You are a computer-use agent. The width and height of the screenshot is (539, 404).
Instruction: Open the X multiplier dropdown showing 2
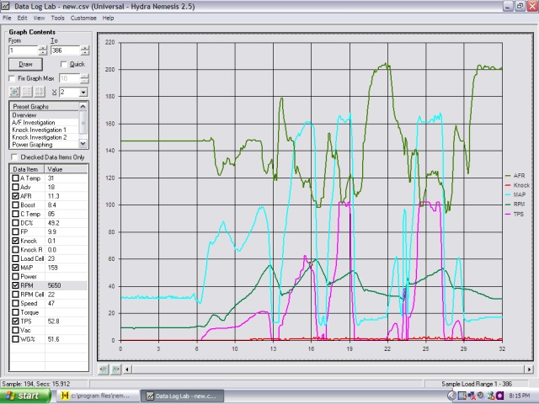click(x=83, y=93)
